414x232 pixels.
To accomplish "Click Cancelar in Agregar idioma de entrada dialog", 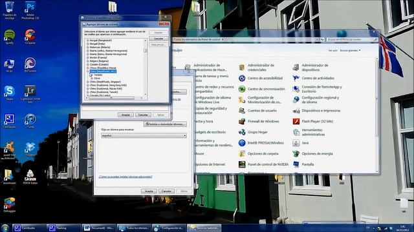I will [158, 39].
